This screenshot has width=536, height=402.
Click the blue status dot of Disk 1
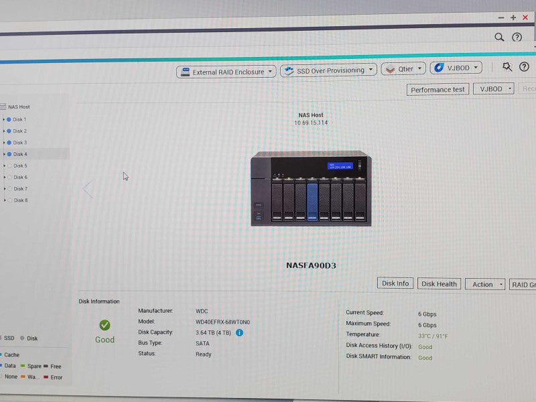[9, 119]
